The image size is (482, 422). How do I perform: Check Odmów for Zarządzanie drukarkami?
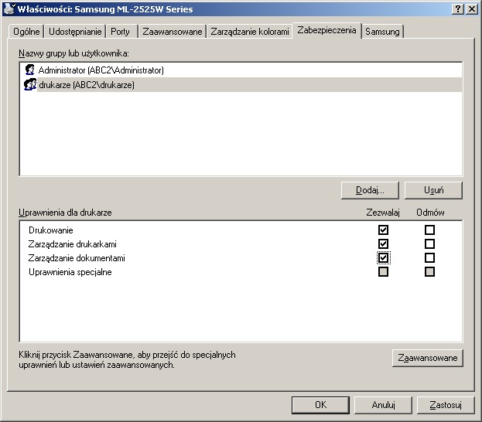tap(429, 244)
